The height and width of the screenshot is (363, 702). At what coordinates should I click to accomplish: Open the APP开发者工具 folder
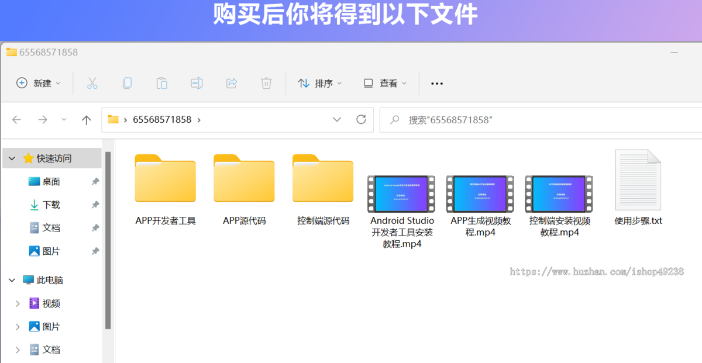click(166, 190)
